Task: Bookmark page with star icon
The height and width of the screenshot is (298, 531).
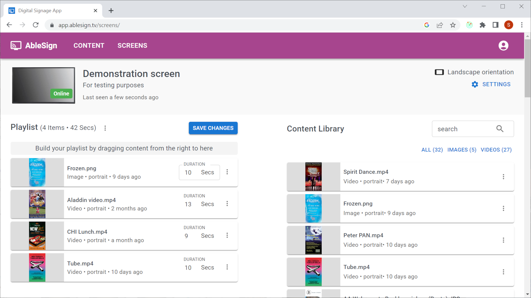Action: 453,25
